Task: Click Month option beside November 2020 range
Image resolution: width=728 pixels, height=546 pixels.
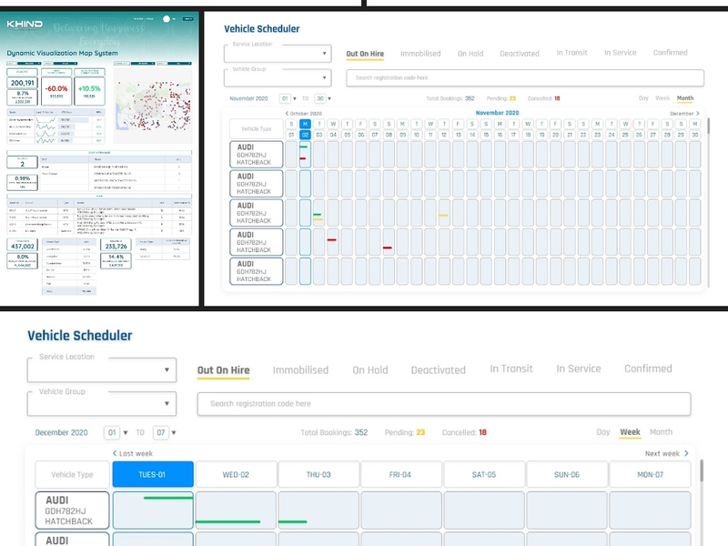Action: click(685, 98)
